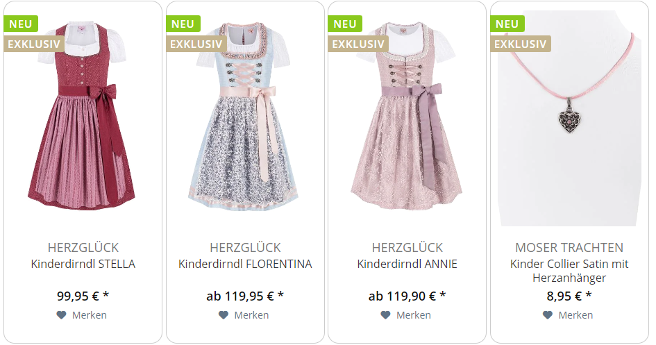The height and width of the screenshot is (345, 656).
Task: Select the EXKLUSIV badge on ANNIE dress
Action: point(358,44)
